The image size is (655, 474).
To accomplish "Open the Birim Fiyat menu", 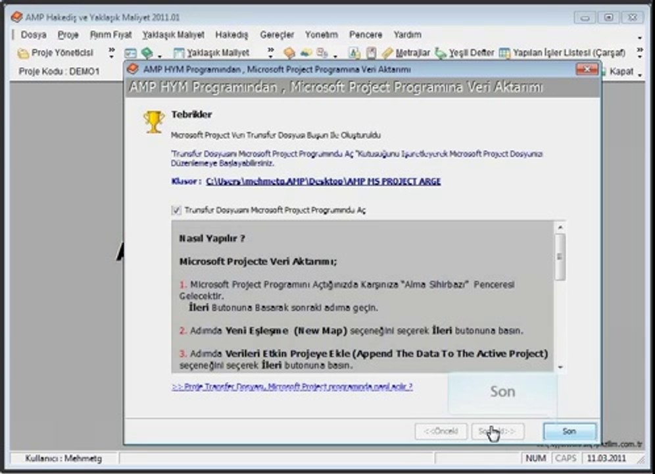I will pos(110,35).
